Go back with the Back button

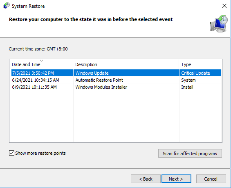coord(146,179)
